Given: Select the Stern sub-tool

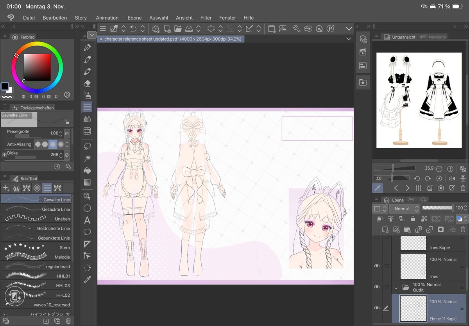Looking at the screenshot, I should [36, 247].
